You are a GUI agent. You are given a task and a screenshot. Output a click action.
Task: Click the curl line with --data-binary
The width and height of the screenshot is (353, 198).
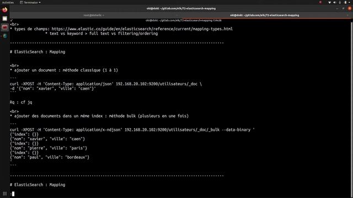click(x=132, y=130)
